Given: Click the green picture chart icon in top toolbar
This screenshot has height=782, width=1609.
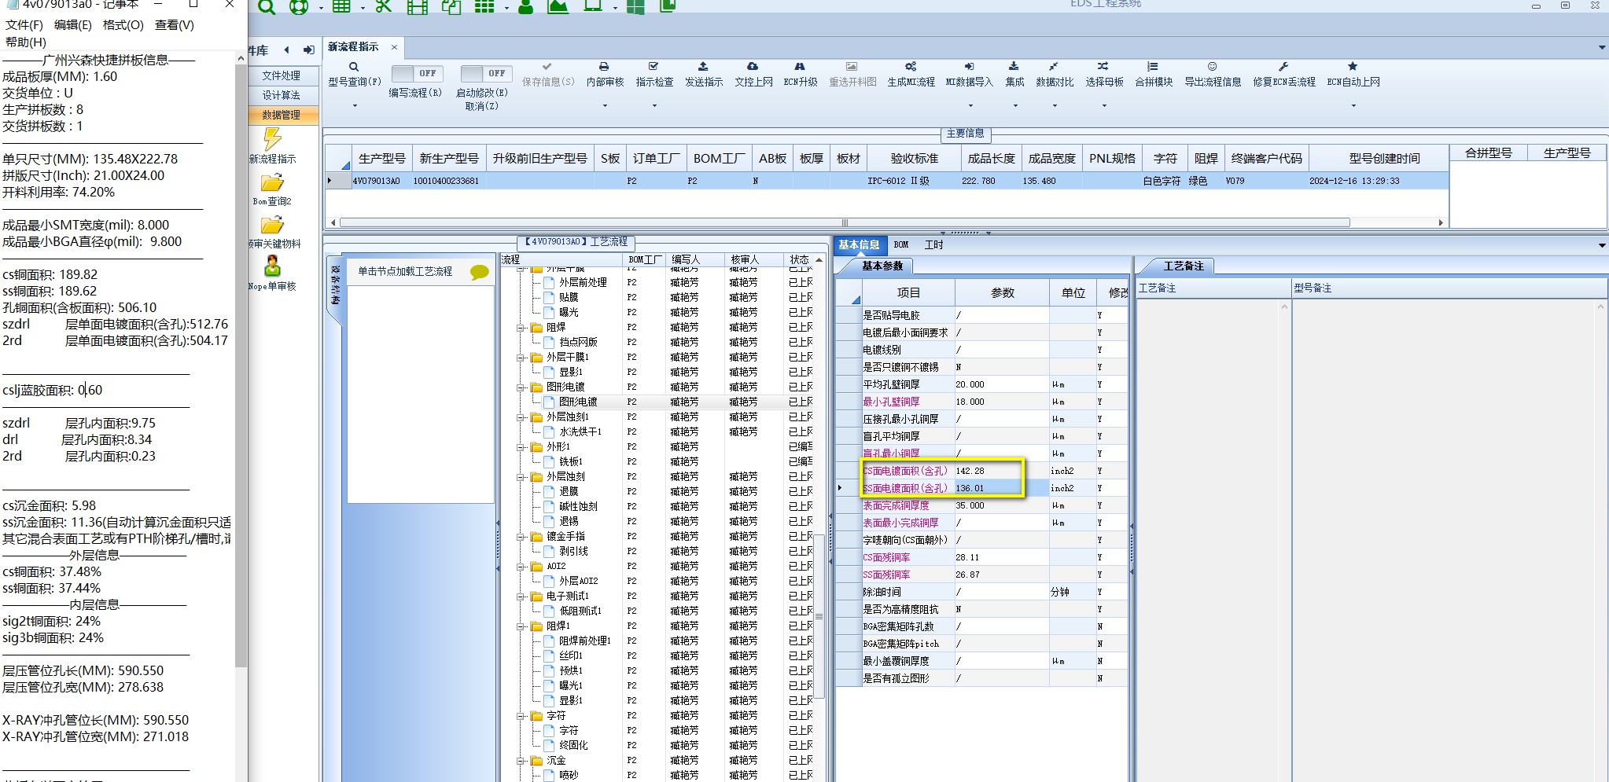Looking at the screenshot, I should [558, 6].
